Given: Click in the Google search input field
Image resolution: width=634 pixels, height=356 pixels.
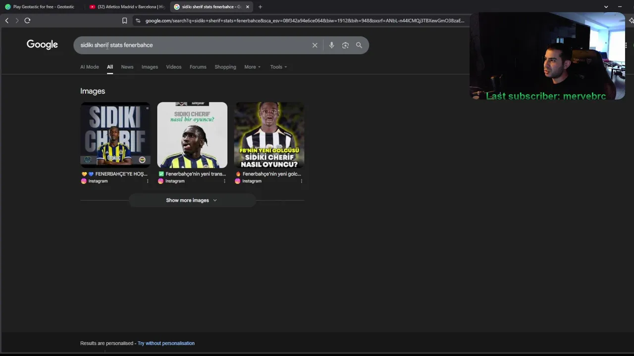Looking at the screenshot, I should click(x=193, y=45).
